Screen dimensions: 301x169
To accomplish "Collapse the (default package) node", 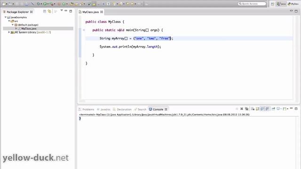I will point(13,25).
